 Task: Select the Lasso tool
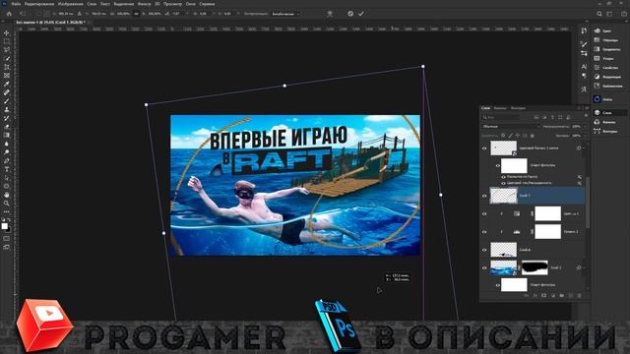pyautogui.click(x=7, y=50)
